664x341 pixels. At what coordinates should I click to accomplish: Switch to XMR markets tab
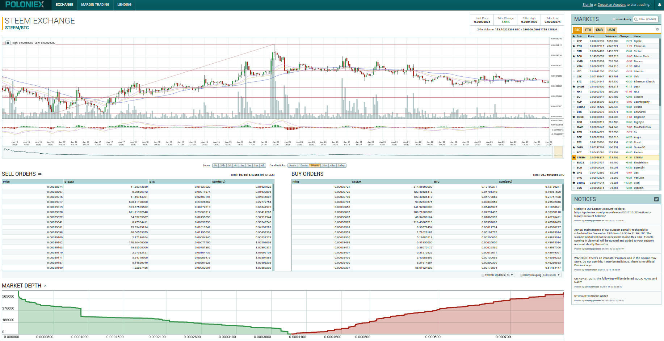pos(599,30)
